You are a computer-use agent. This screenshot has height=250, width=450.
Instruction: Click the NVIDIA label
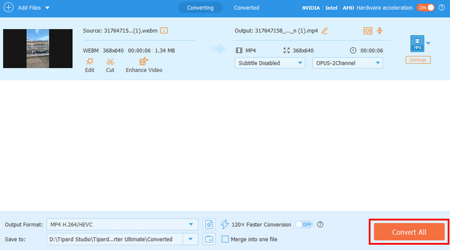[x=310, y=8]
